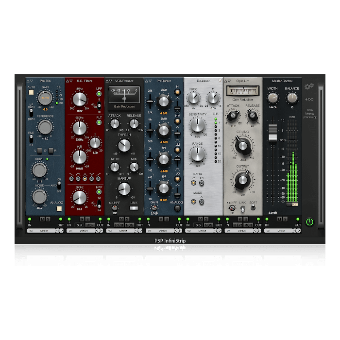The width and height of the screenshot is (340, 340).
Task: Click the S.C. Filters module reorder arrows
Action: coord(69,81)
